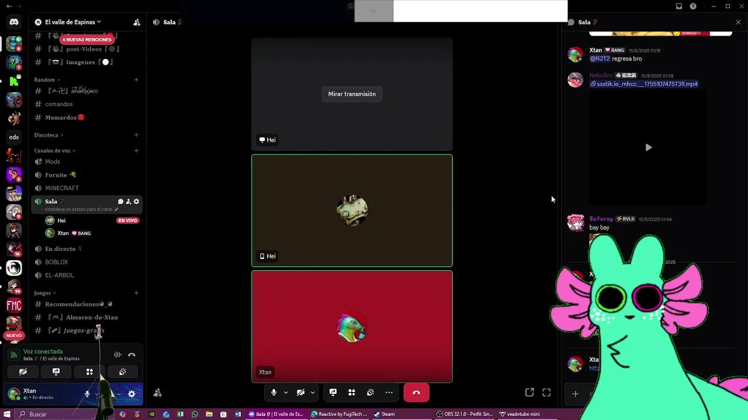Image resolution: width=748 pixels, height=420 pixels.
Task: Enter full screen call view
Action: point(546,393)
